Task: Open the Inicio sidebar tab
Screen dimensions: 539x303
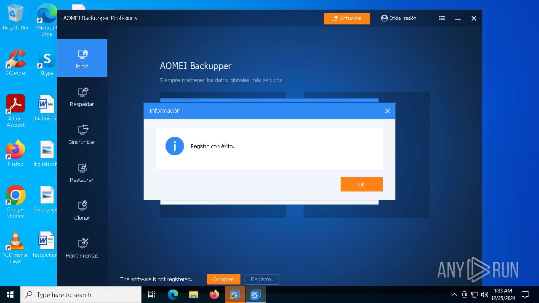Action: 82,58
